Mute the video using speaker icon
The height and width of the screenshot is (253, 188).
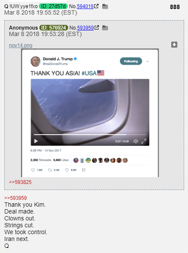(136, 142)
